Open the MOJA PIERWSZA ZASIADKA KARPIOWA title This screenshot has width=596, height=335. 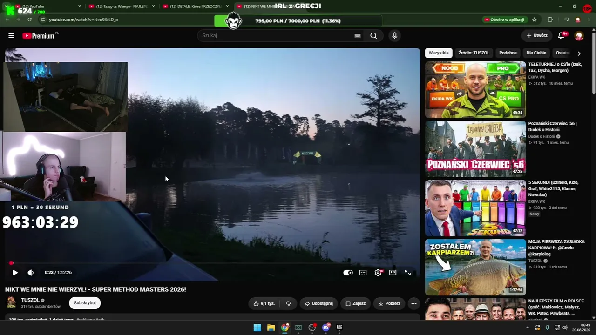pyautogui.click(x=556, y=248)
